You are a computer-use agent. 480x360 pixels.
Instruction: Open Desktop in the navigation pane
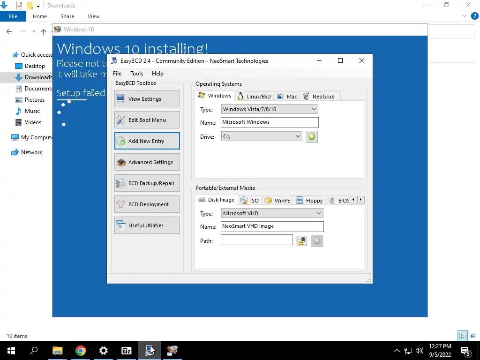[30, 66]
